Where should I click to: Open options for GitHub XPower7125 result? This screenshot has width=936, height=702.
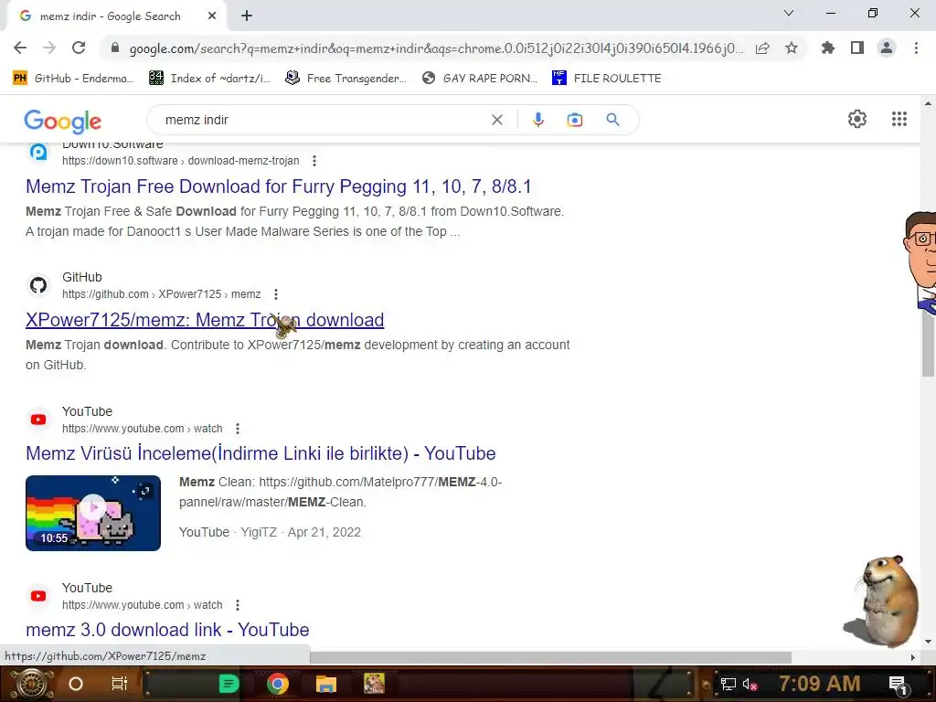[x=276, y=294]
